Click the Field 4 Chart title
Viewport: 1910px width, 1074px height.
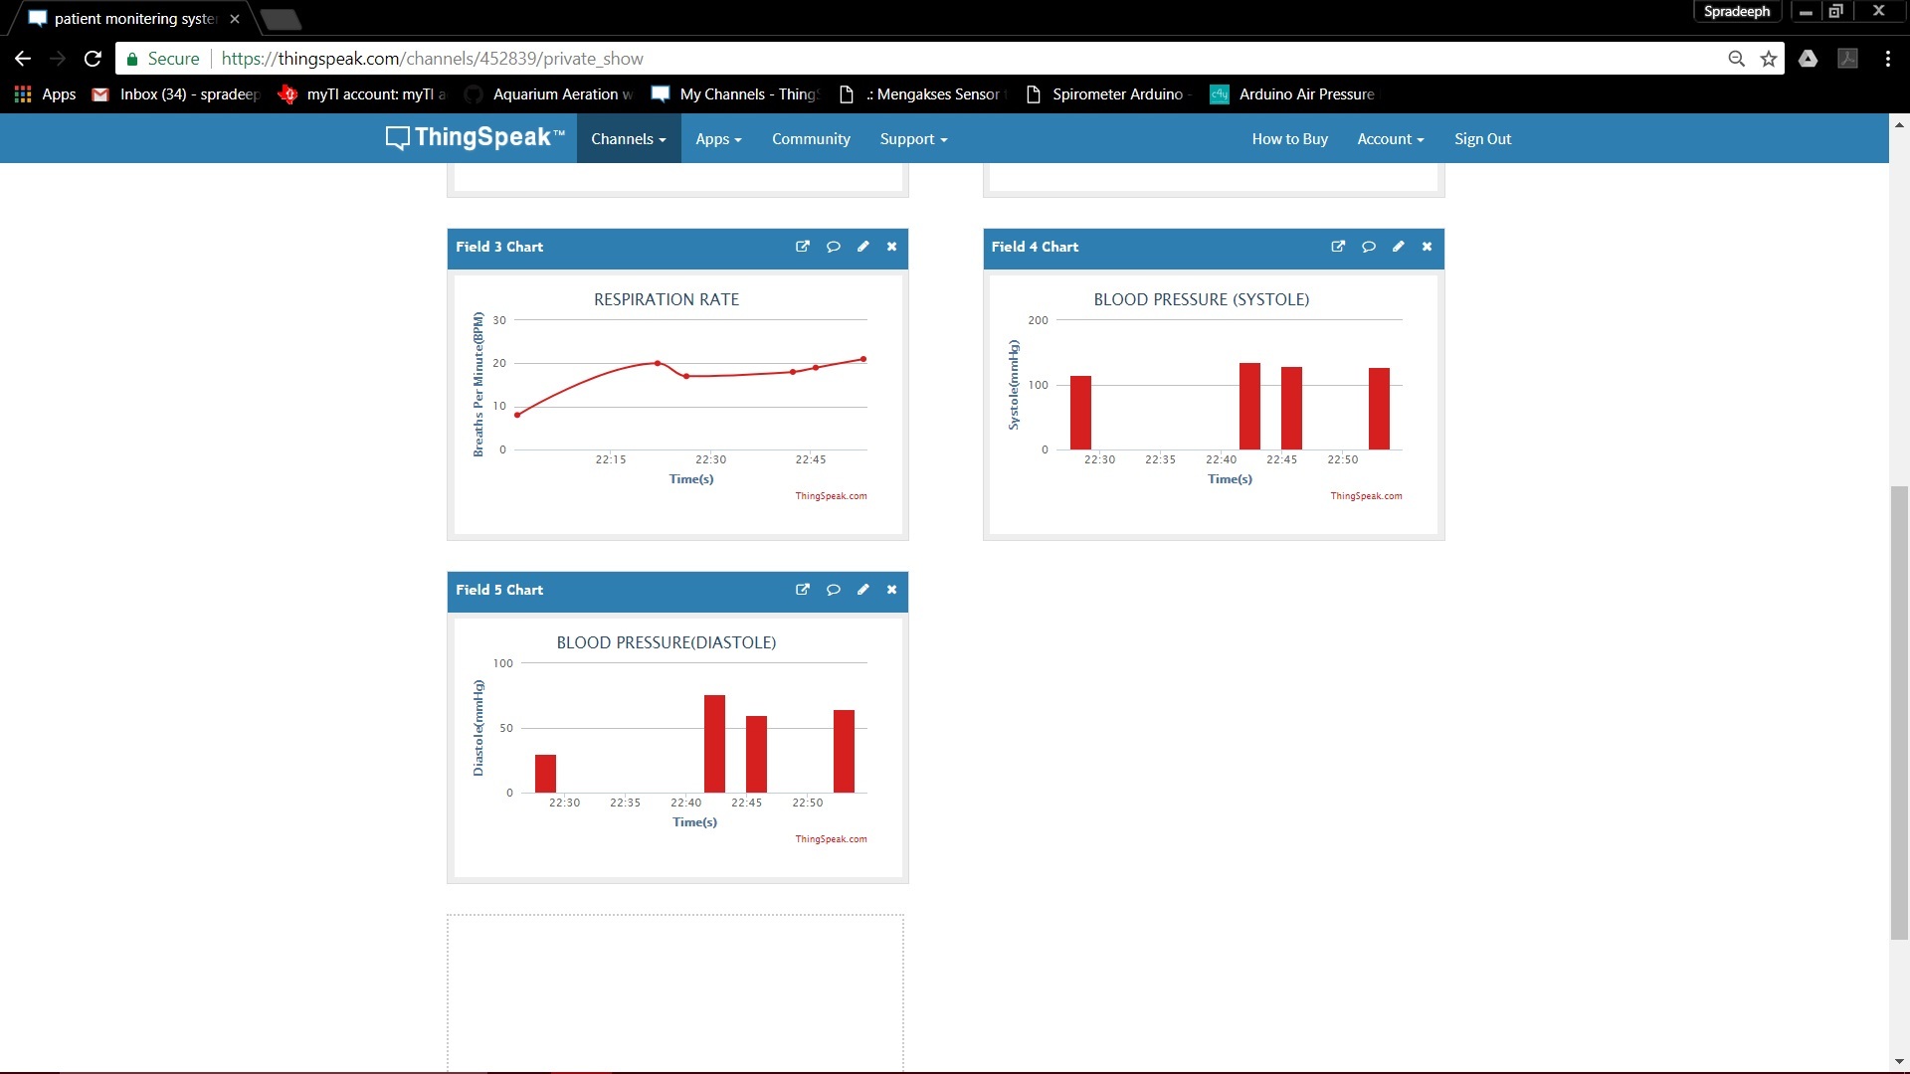(x=1035, y=247)
